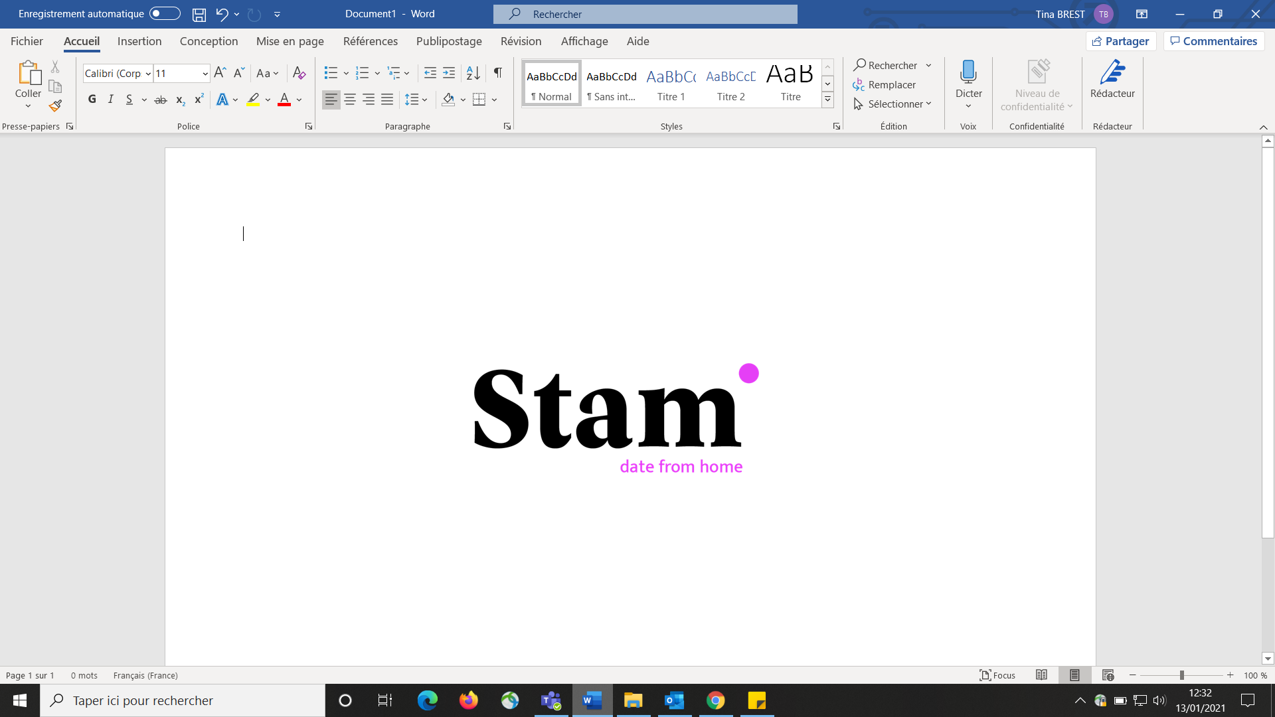This screenshot has height=717, width=1275.
Task: Apply strikethrough formatting icon
Action: click(161, 100)
